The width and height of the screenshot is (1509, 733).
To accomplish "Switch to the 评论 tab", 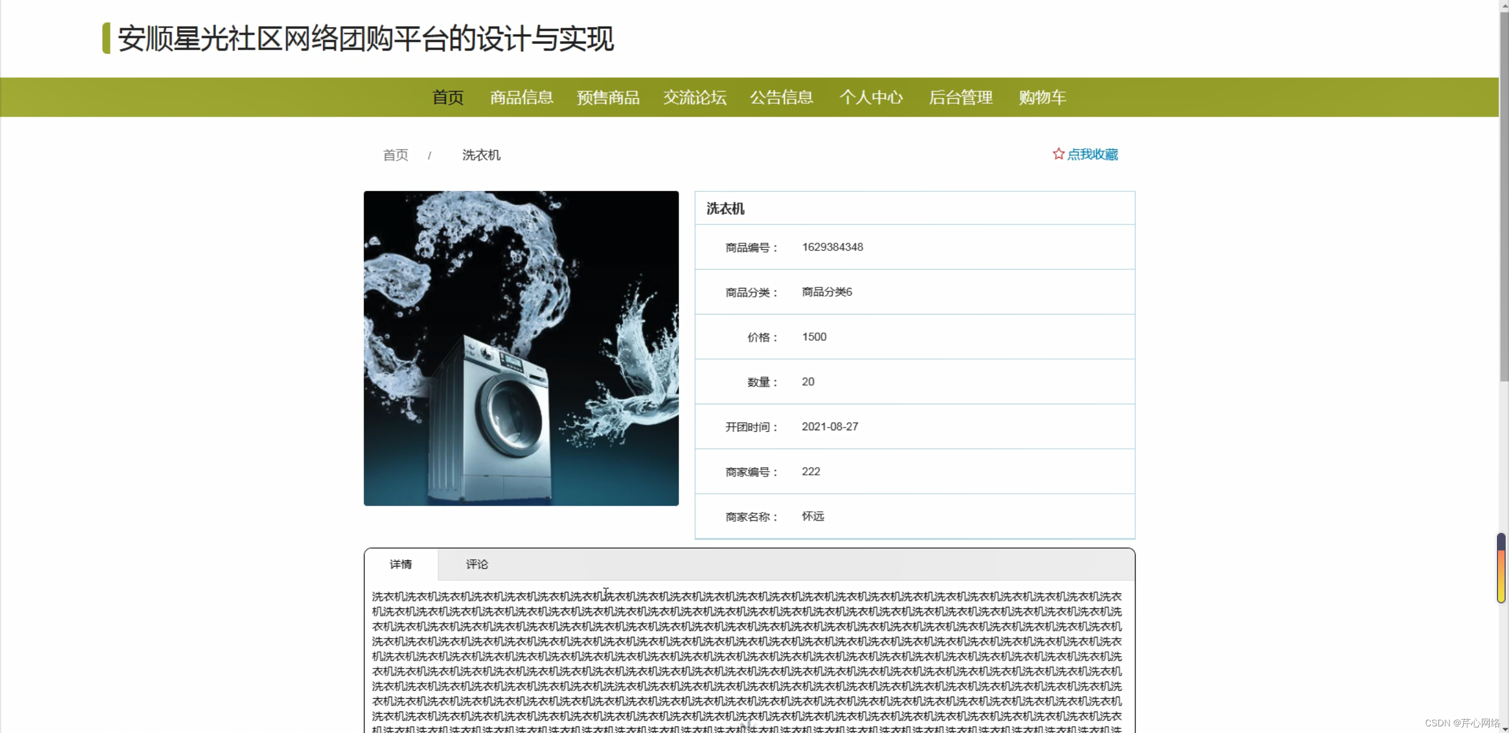I will [x=477, y=564].
